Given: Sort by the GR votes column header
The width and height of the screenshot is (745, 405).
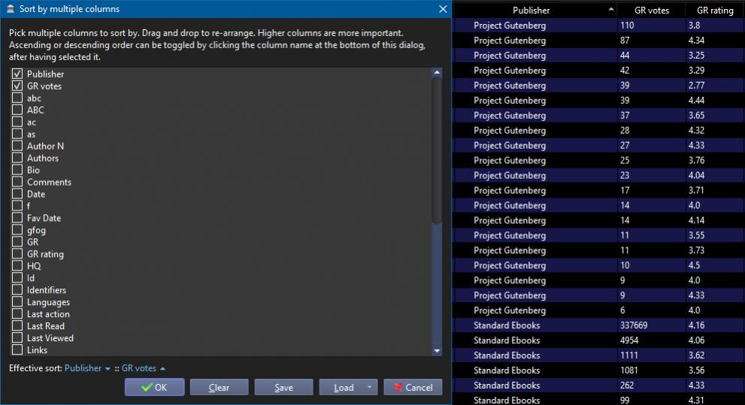Looking at the screenshot, I should [651, 10].
